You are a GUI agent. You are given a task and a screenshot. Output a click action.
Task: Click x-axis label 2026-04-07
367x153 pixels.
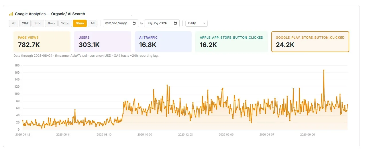pyautogui.click(x=267, y=134)
